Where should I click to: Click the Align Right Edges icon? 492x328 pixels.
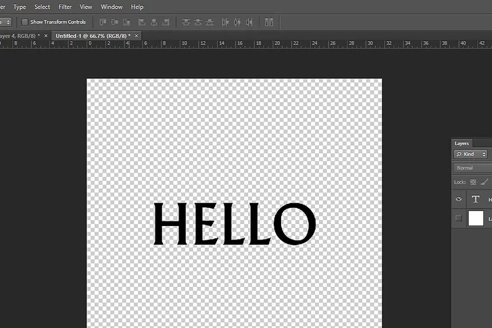166,22
